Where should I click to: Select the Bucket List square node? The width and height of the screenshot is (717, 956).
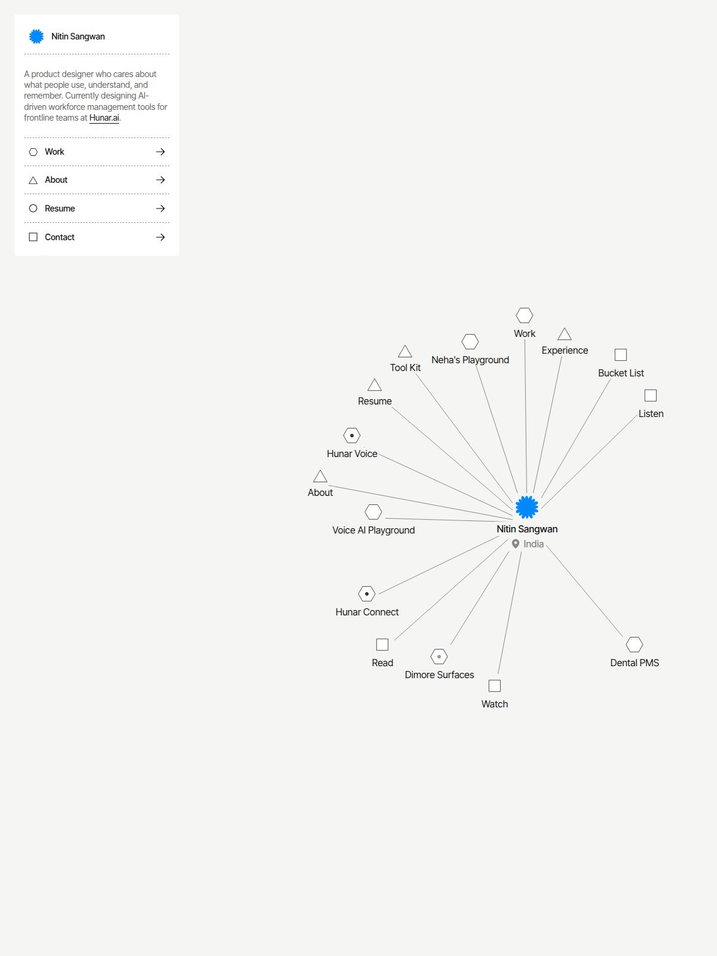point(621,355)
